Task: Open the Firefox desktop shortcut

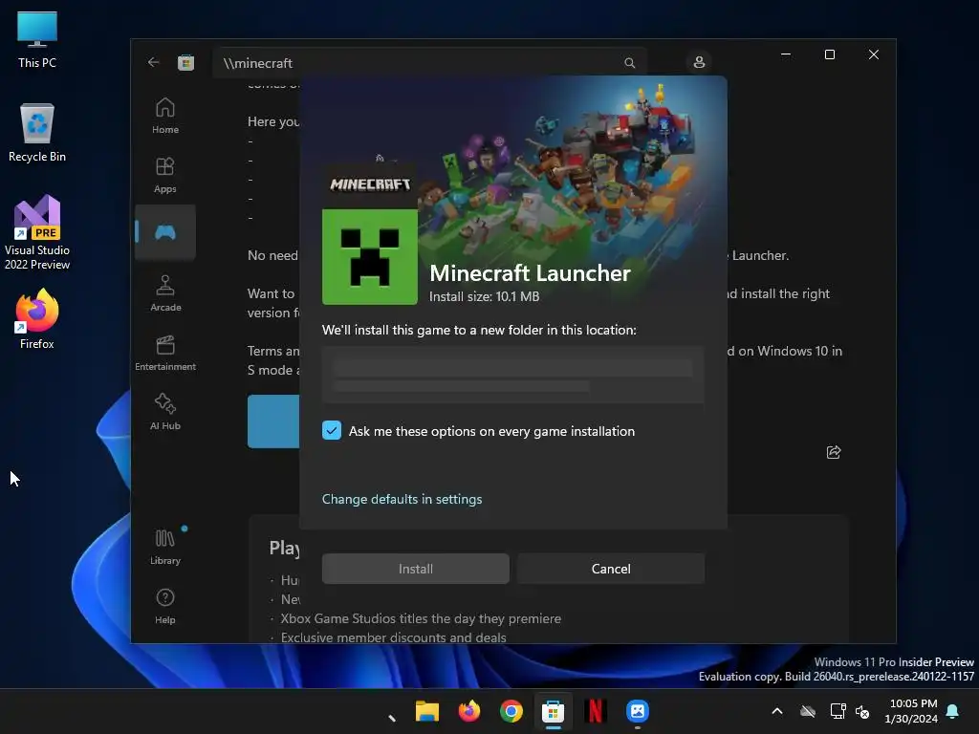Action: point(37,318)
